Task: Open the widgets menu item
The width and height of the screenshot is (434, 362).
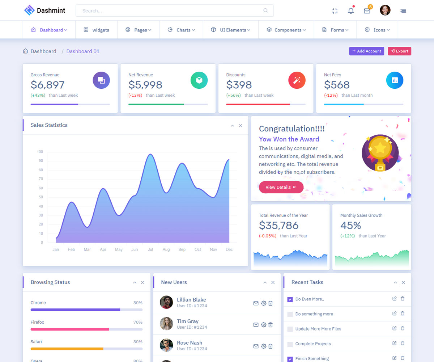Action: 96,30
